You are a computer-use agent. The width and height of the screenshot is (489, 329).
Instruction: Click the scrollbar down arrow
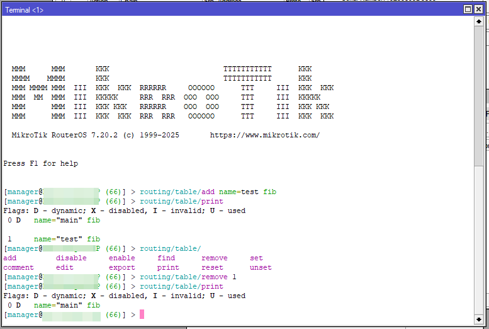coord(480,320)
